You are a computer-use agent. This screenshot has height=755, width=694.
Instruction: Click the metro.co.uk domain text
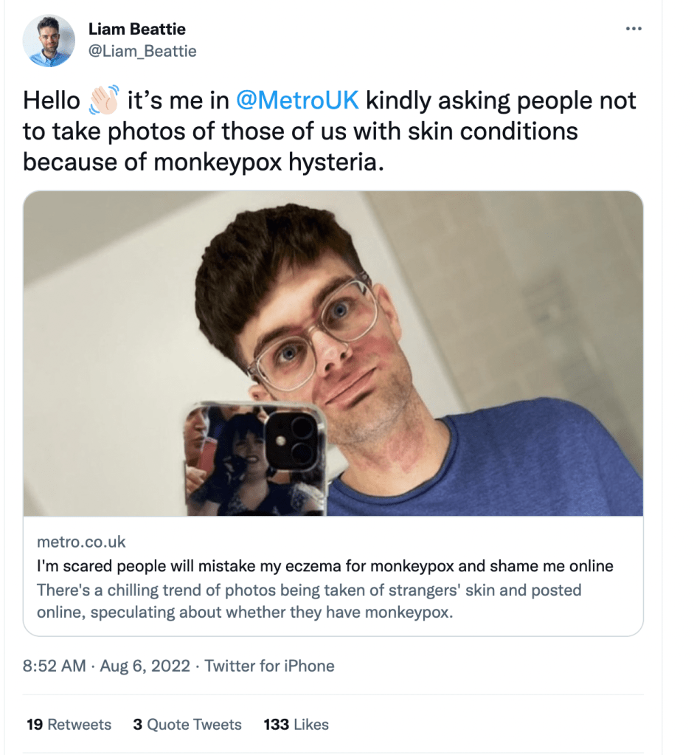pyautogui.click(x=81, y=542)
